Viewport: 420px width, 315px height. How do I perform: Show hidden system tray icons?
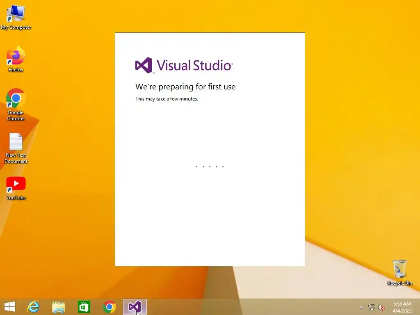[x=361, y=307]
